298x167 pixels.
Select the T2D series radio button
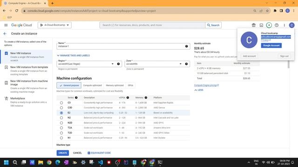point(61,133)
